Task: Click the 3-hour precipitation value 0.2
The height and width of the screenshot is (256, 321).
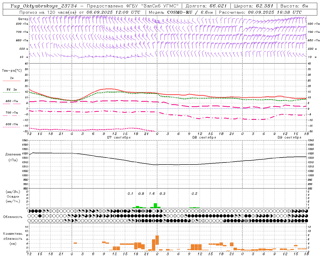Action: click(194, 194)
